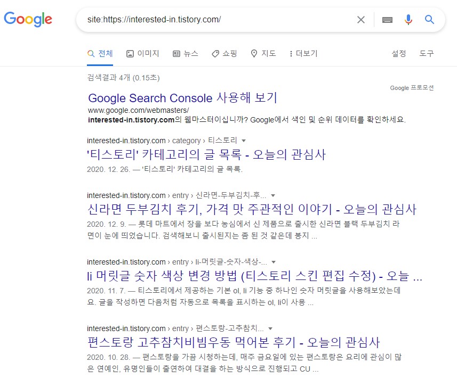Click the magnifier icon beside 전체
457x387 pixels.
pyautogui.click(x=91, y=54)
